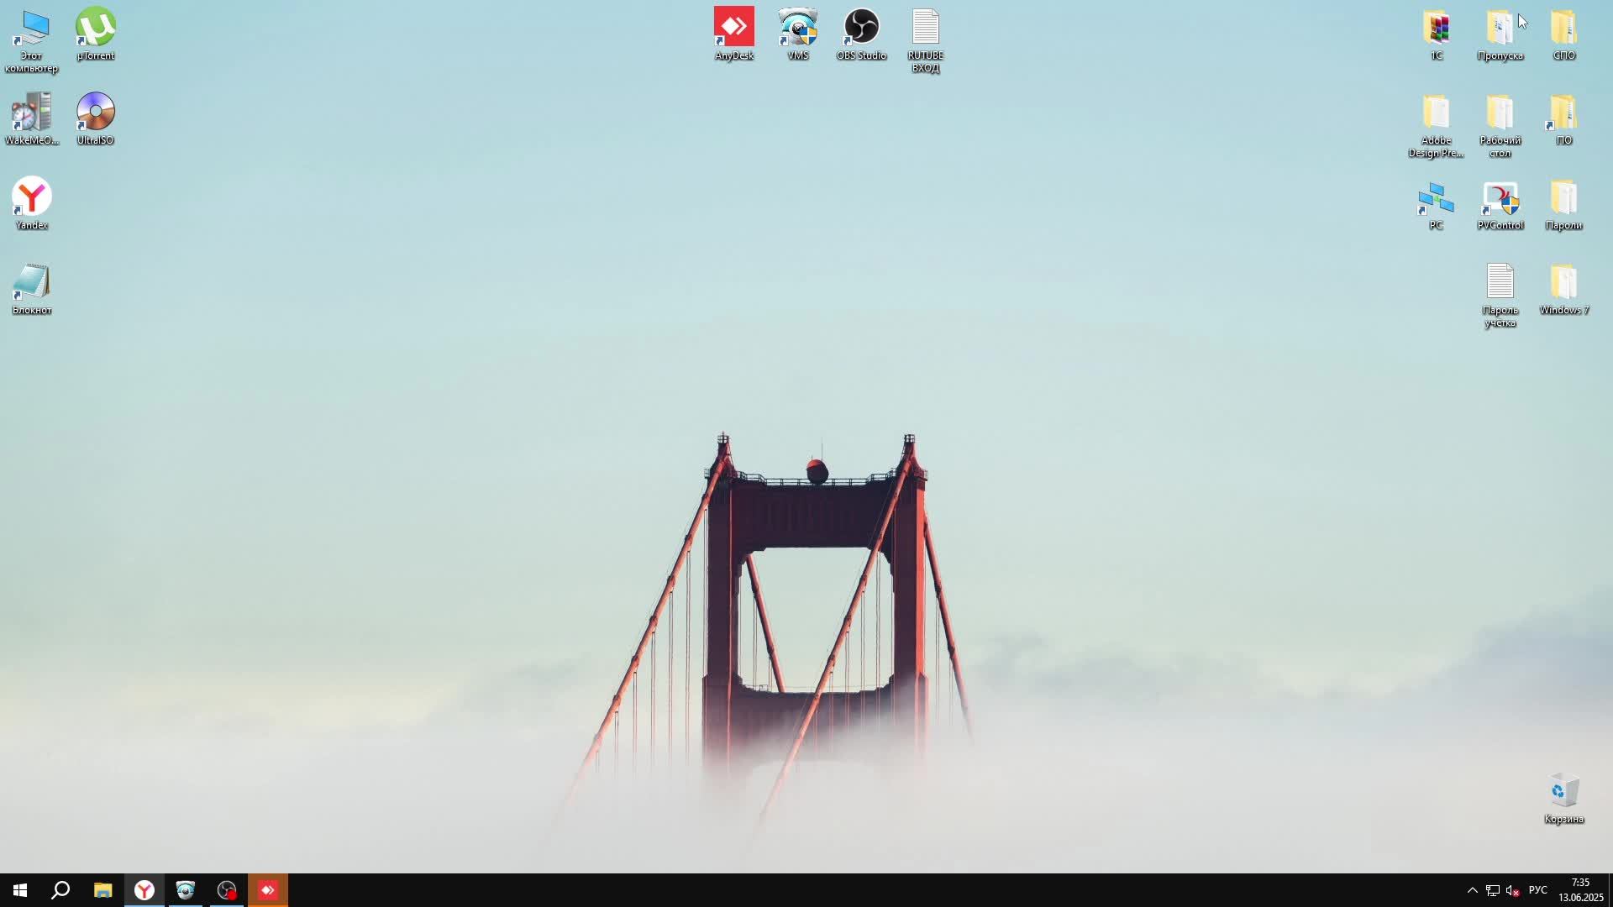This screenshot has width=1613, height=907.
Task: Select the UltraISO desktop shortcut
Action: (96, 119)
